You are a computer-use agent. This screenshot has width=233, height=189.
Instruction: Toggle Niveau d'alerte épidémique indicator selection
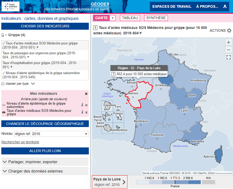pos(41,75)
